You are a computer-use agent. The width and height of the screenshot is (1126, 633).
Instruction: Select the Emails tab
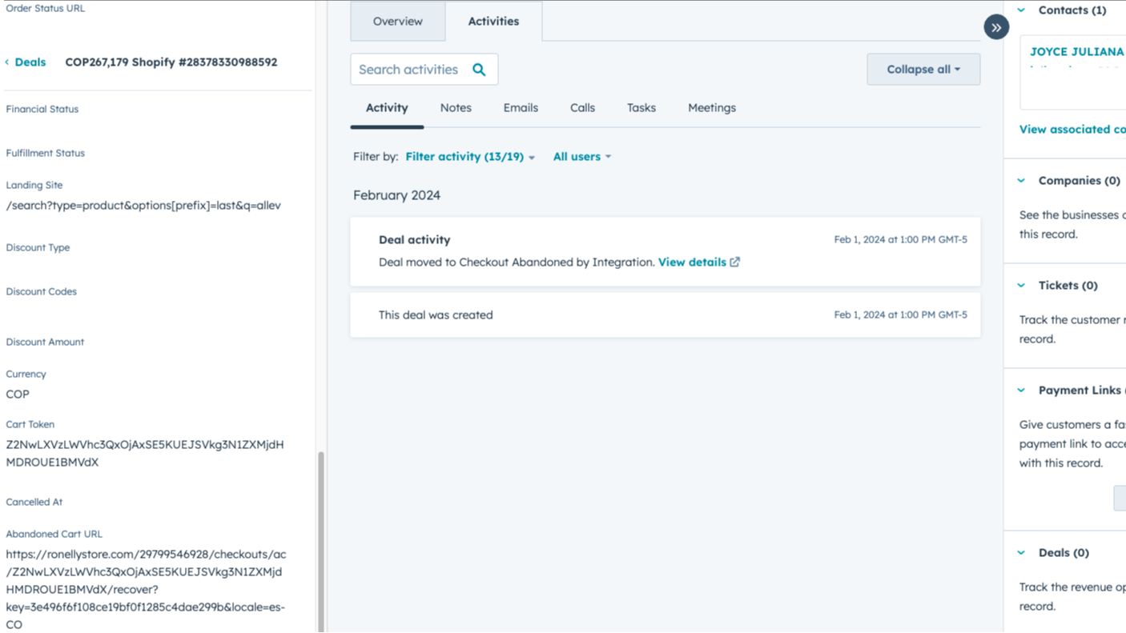click(x=520, y=107)
